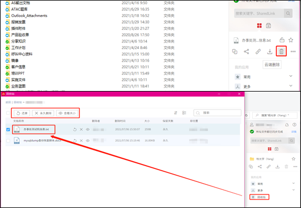Click the link icon in the 办事处测...信息.txt panel

point(258,51)
